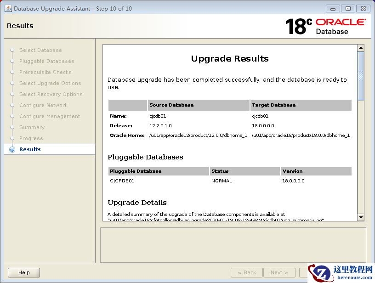Click the scroll up arrow in results pane

[361, 48]
